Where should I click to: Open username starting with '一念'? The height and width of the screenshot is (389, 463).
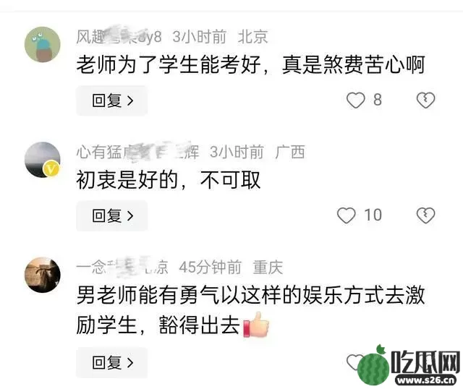[122, 267]
